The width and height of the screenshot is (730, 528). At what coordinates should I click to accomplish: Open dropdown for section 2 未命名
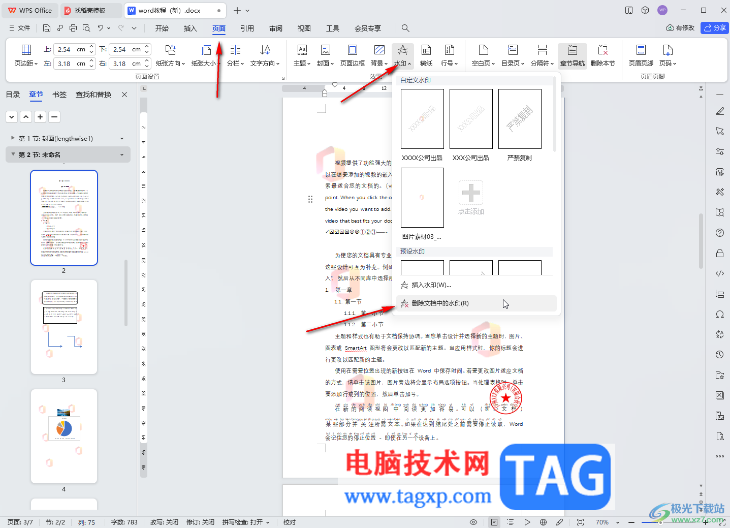122,154
